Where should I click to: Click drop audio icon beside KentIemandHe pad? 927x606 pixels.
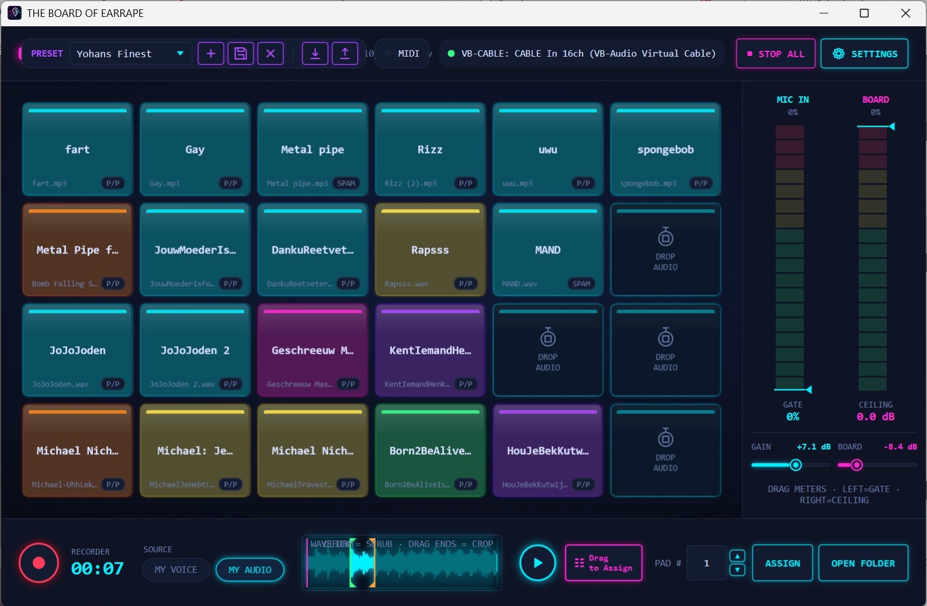pyautogui.click(x=548, y=338)
